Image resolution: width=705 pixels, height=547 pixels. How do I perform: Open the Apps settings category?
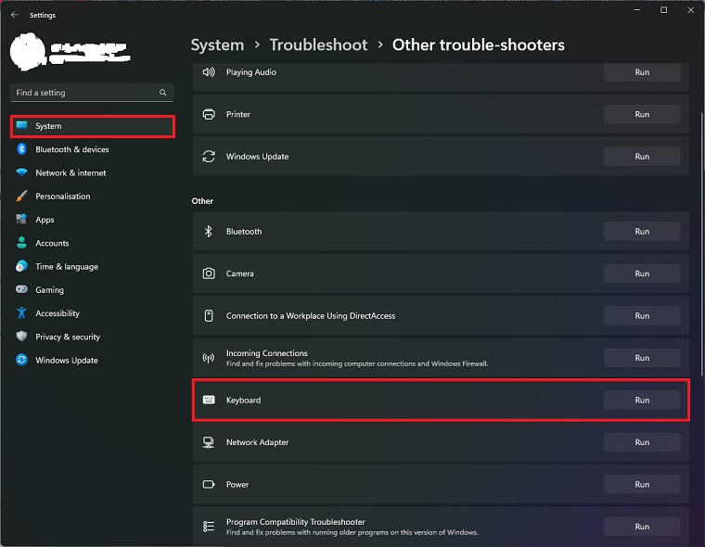click(x=45, y=220)
